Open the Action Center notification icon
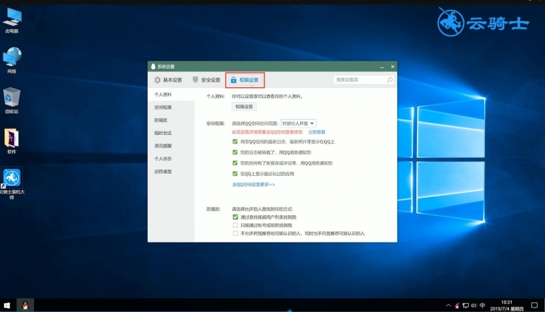 (x=535, y=305)
